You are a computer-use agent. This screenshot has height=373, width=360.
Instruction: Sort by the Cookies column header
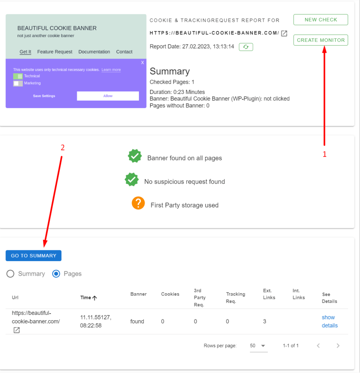click(170, 294)
